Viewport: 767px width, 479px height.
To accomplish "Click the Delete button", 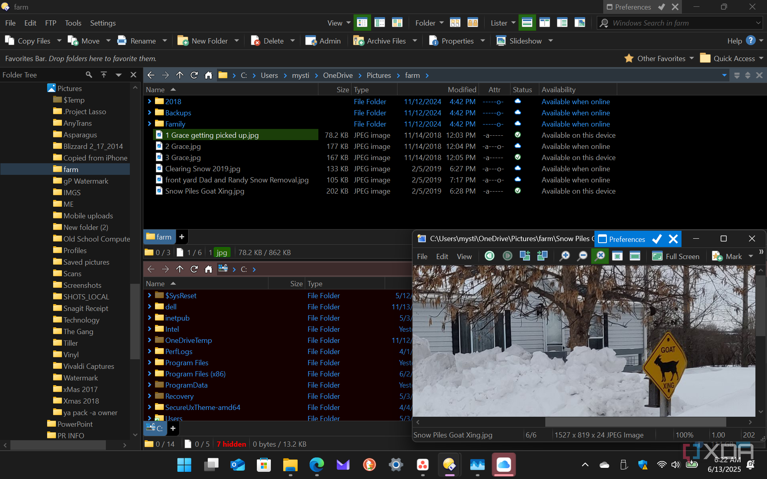I will pyautogui.click(x=267, y=41).
